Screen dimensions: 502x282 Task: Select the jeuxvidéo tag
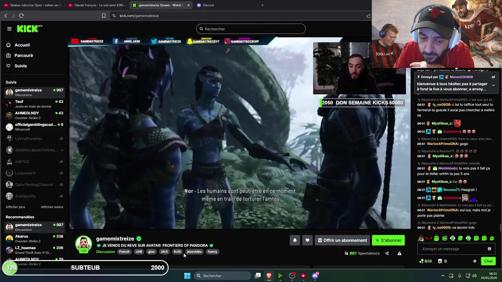[194, 251]
